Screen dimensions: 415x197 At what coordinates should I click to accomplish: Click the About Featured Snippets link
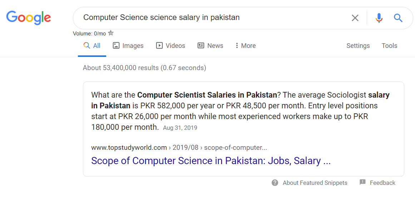tap(315, 183)
